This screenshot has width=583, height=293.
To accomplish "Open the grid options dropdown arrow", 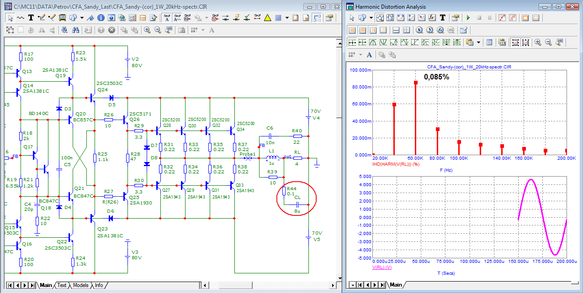I will pos(287,18).
